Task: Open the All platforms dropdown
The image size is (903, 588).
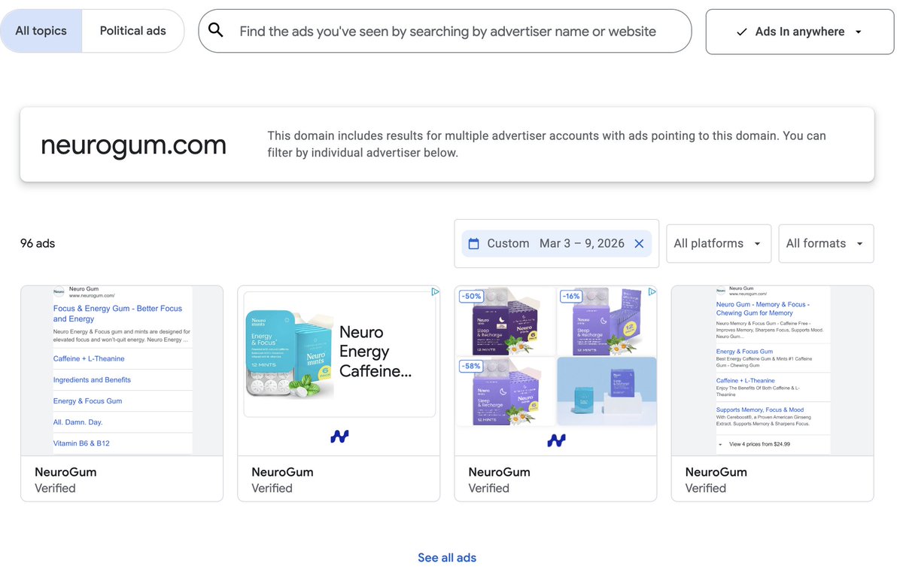Action: coord(719,243)
